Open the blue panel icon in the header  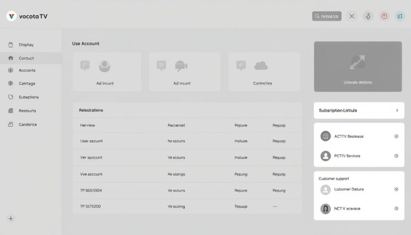[400, 16]
